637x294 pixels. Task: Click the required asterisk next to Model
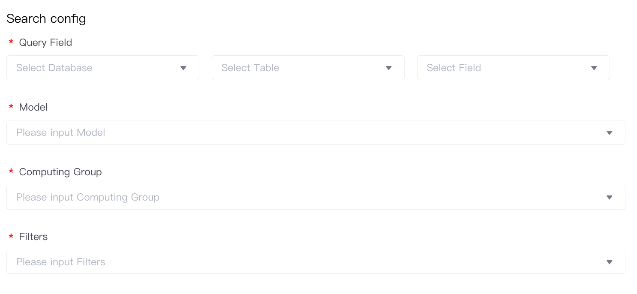pyautogui.click(x=11, y=108)
